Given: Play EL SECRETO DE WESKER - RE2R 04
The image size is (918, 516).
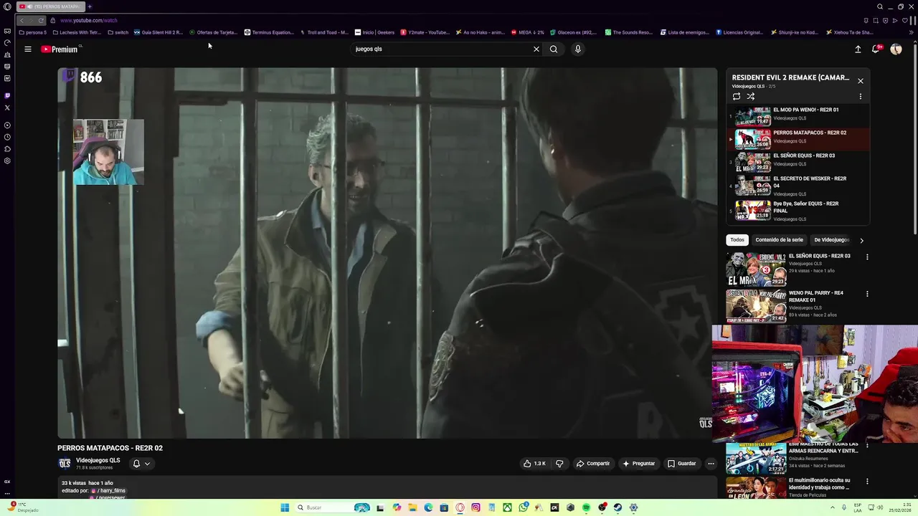Looking at the screenshot, I should point(799,186).
